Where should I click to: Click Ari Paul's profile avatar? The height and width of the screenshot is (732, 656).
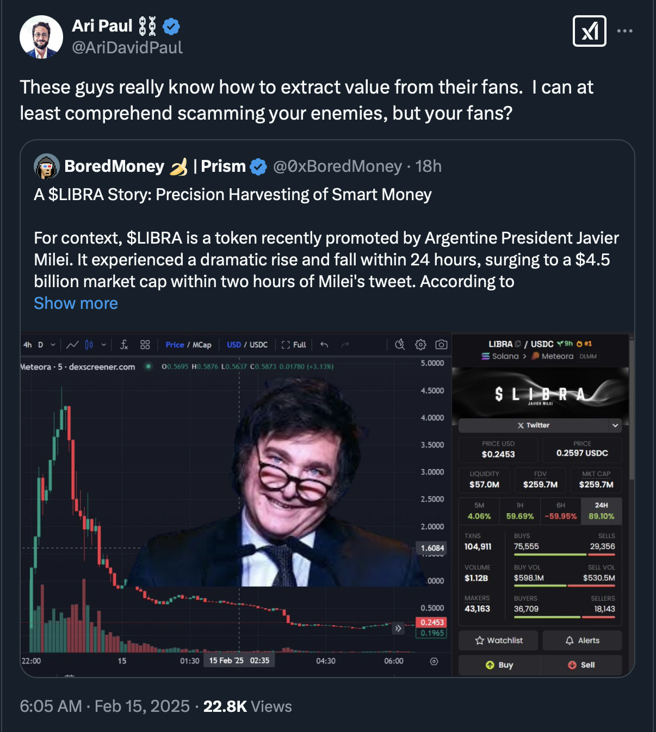[41, 37]
